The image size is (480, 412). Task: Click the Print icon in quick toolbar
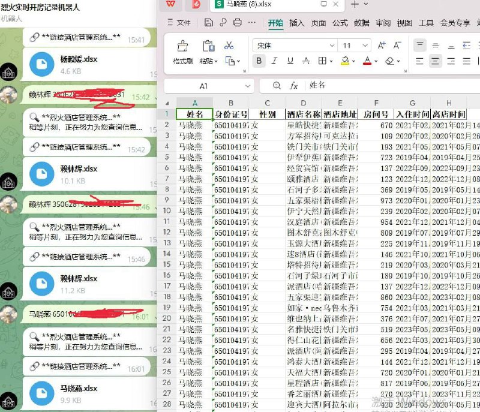[237, 23]
